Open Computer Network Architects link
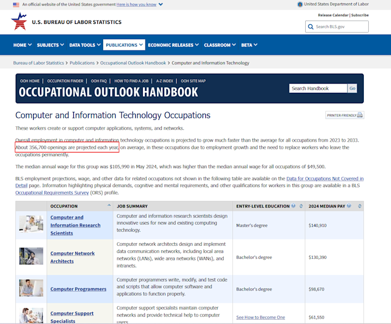 tap(72, 257)
